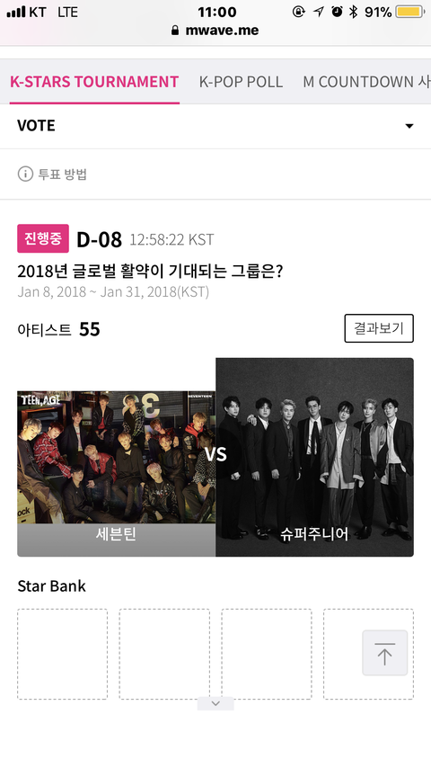Image resolution: width=431 pixels, height=768 pixels.
Task: Open the M COUNTDOWN tab
Action: [366, 81]
